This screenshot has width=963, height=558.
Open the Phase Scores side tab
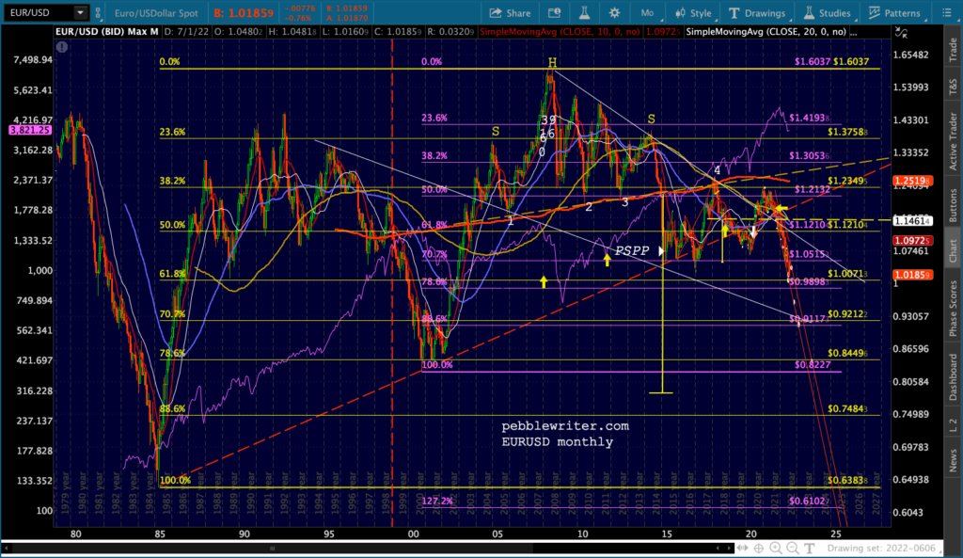pyautogui.click(x=954, y=308)
